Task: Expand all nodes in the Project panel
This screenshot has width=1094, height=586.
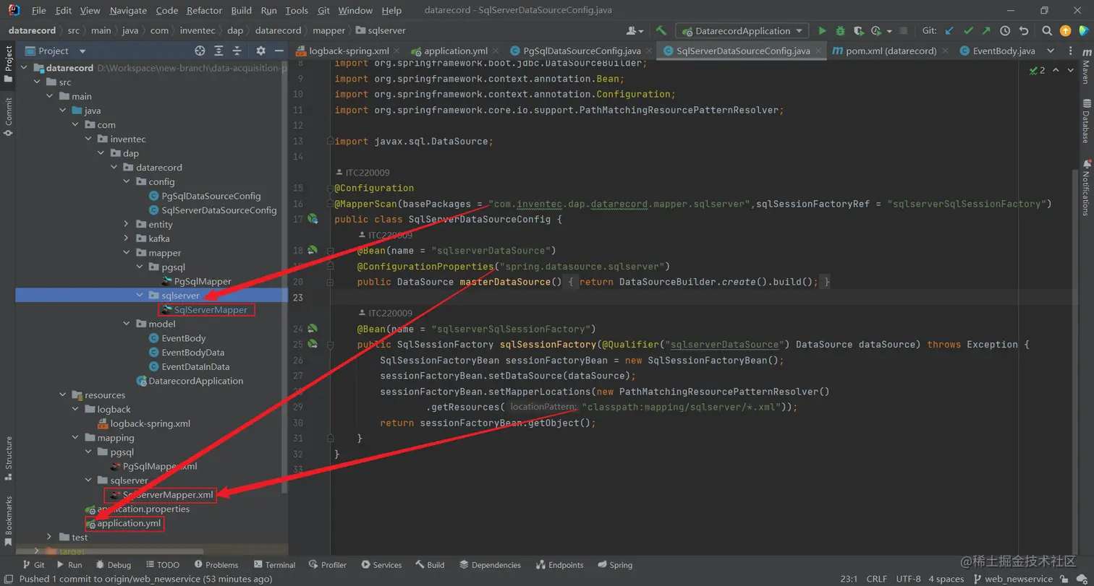Action: coord(219,51)
